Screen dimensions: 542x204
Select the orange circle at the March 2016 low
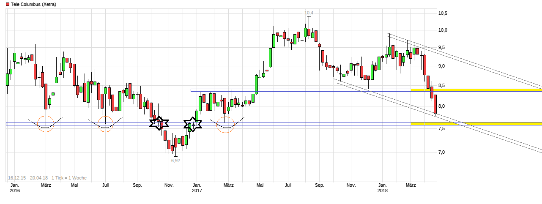[46, 124]
